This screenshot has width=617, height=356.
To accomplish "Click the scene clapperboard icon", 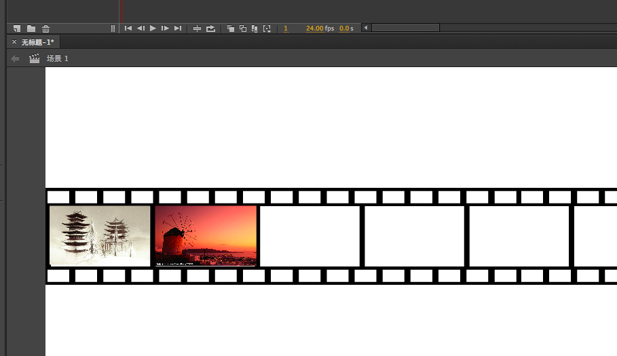I will click(34, 58).
